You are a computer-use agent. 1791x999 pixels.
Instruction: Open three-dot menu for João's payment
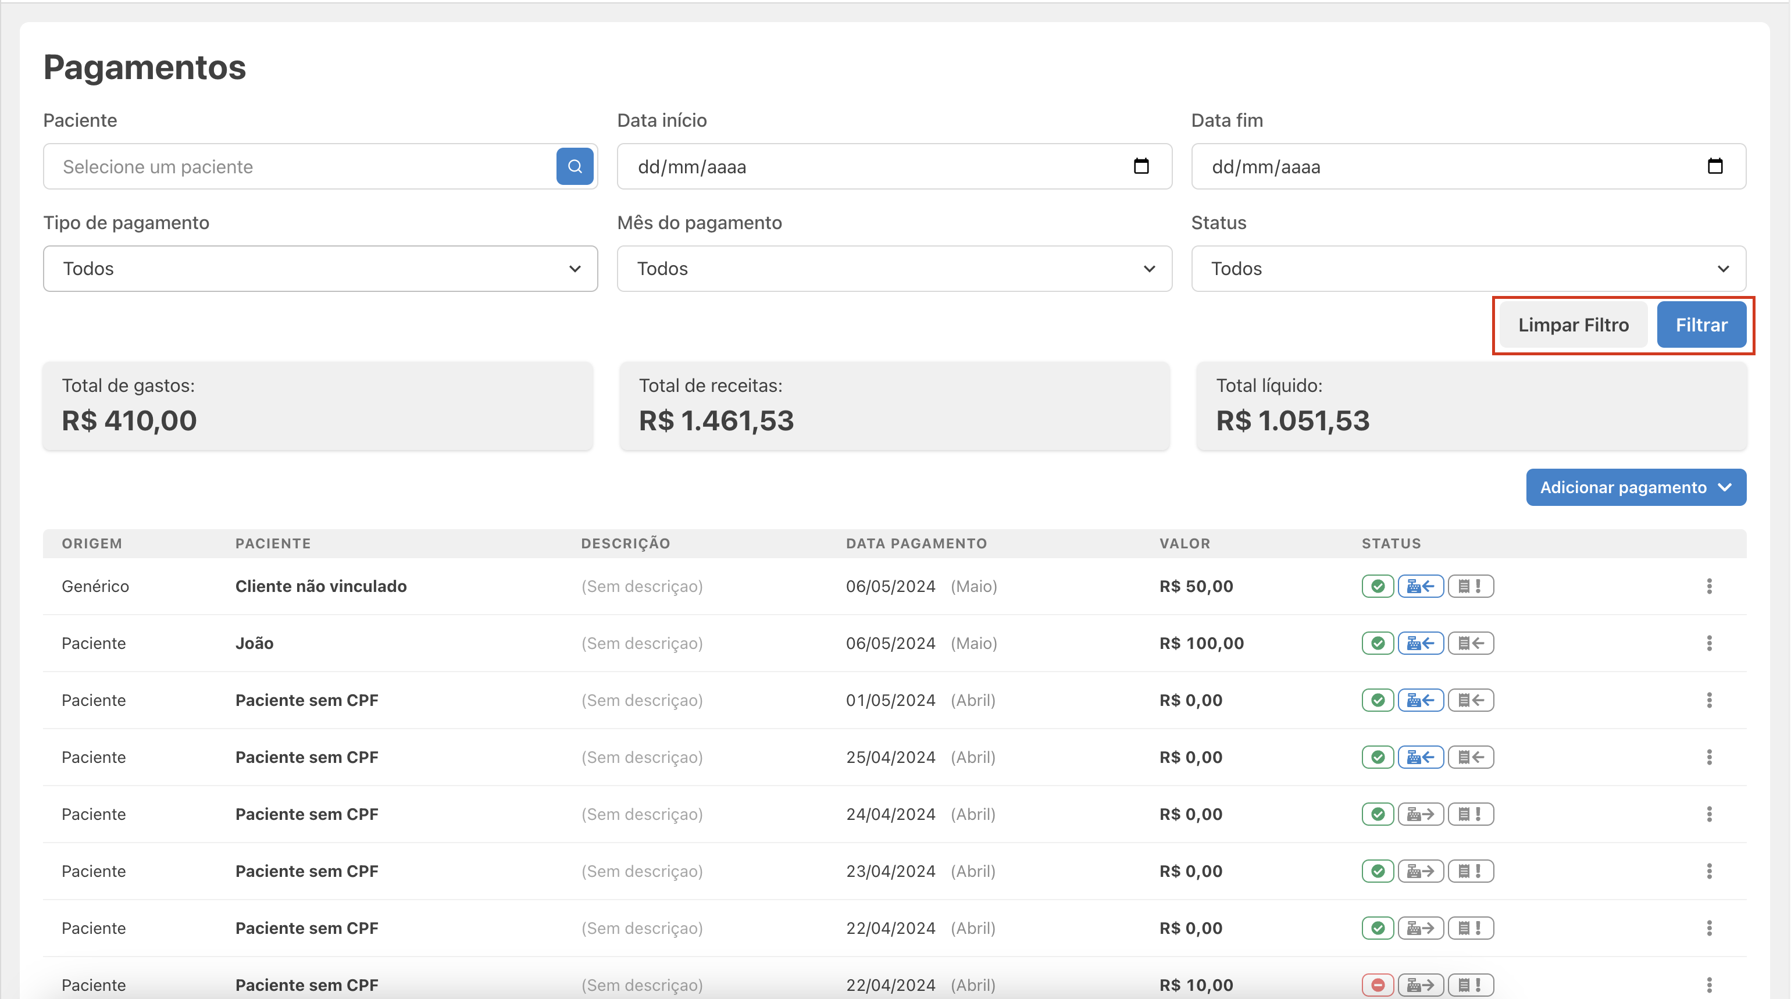coord(1709,643)
